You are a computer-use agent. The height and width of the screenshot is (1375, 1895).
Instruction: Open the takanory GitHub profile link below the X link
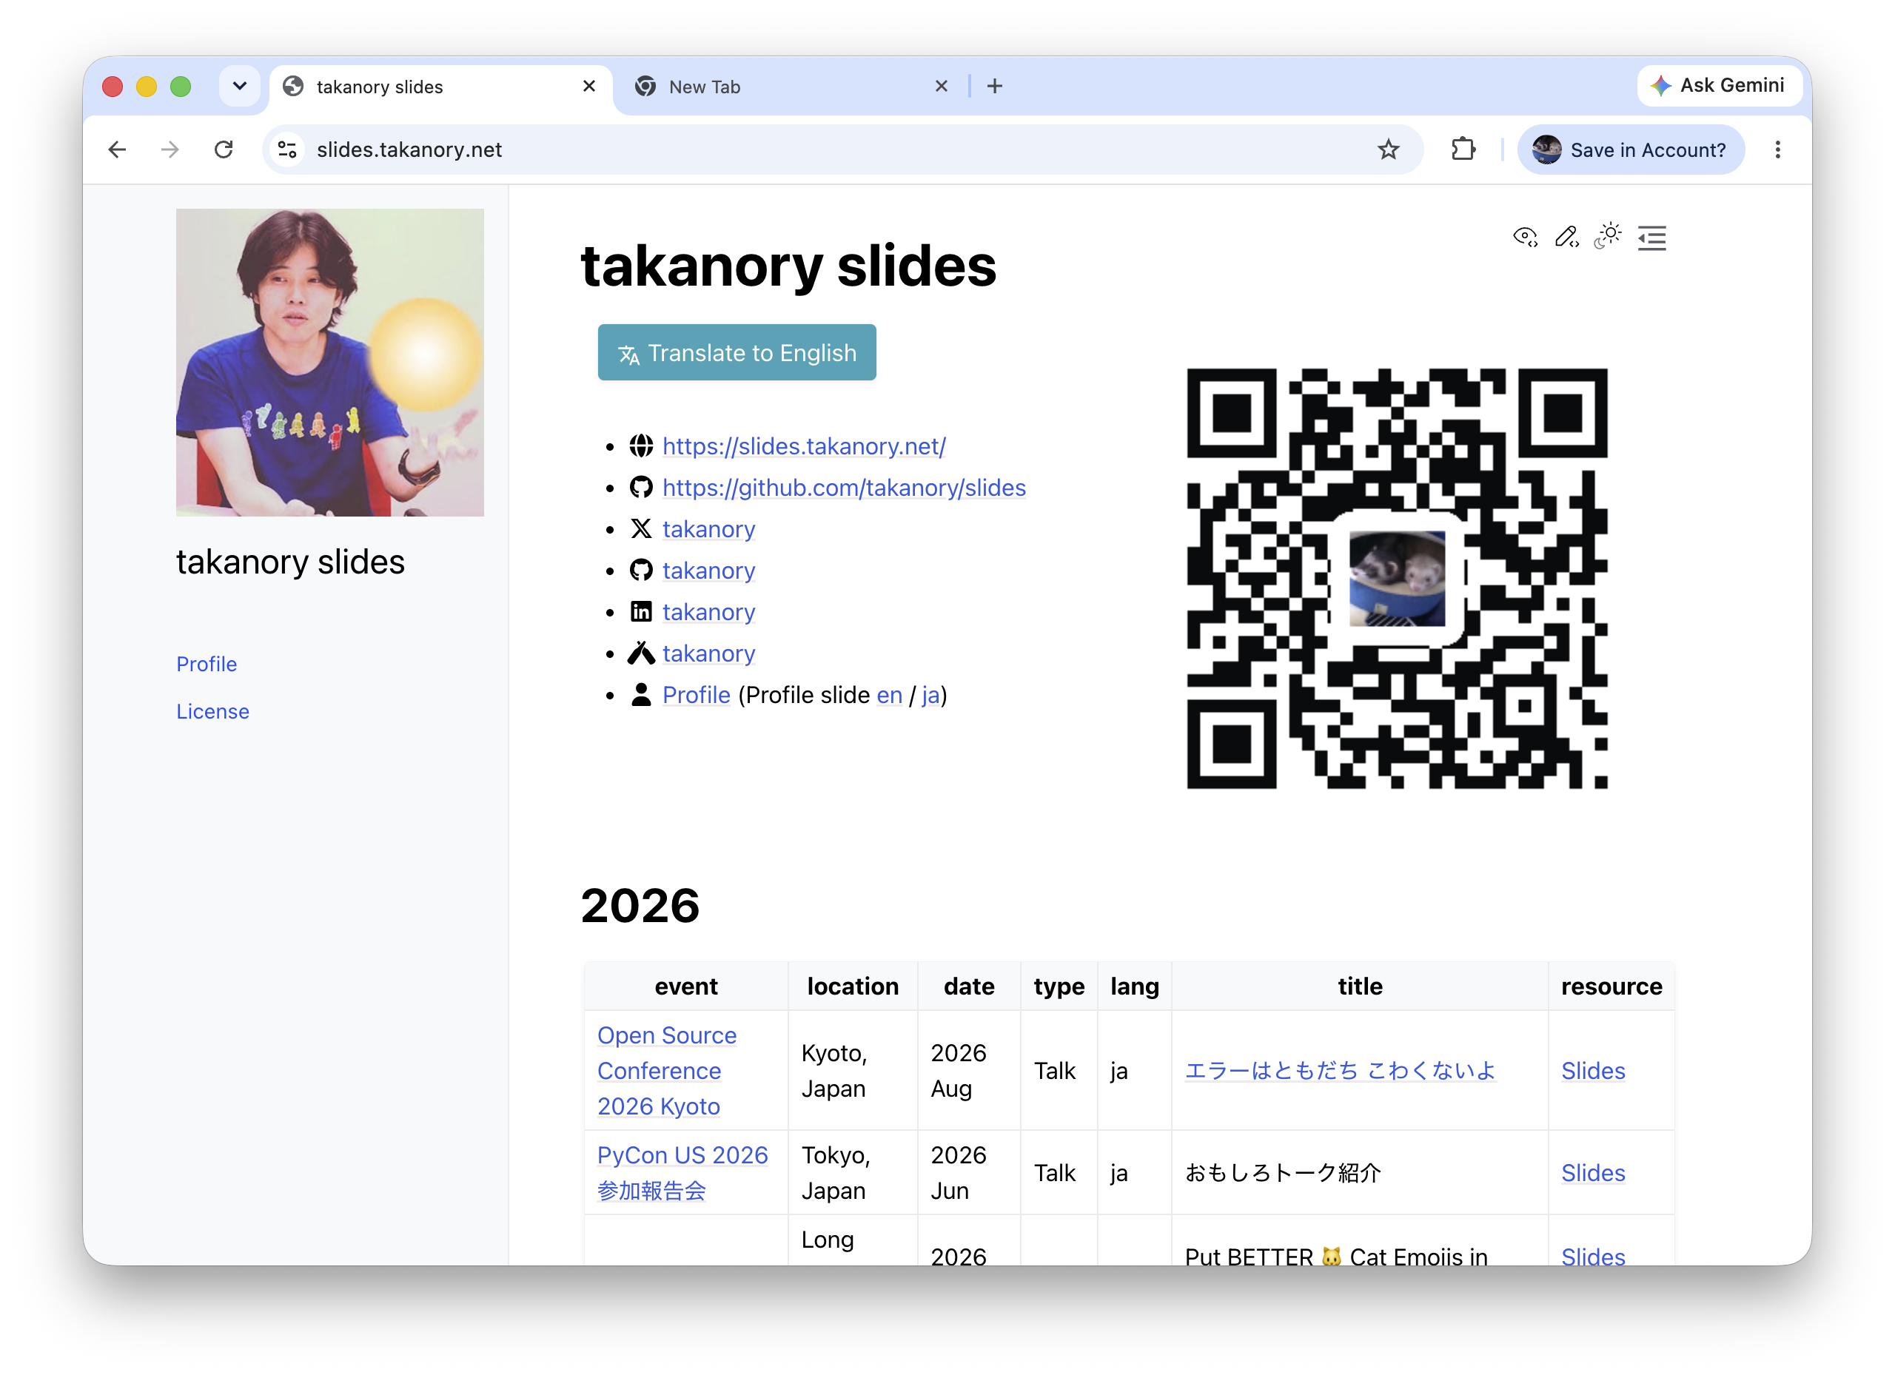coord(708,571)
